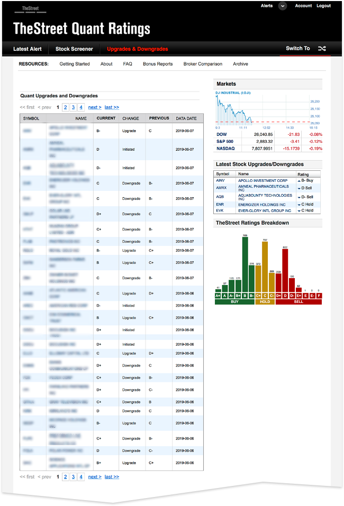Screen dimensions: 344x506
Task: Sort table by PREVIOUS column header
Action: tap(159, 118)
